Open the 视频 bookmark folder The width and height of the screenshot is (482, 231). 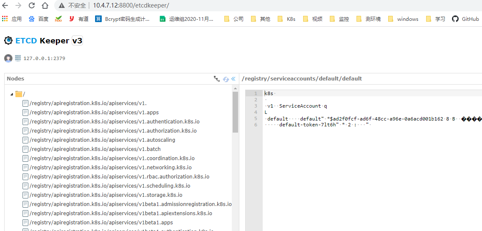[313, 19]
